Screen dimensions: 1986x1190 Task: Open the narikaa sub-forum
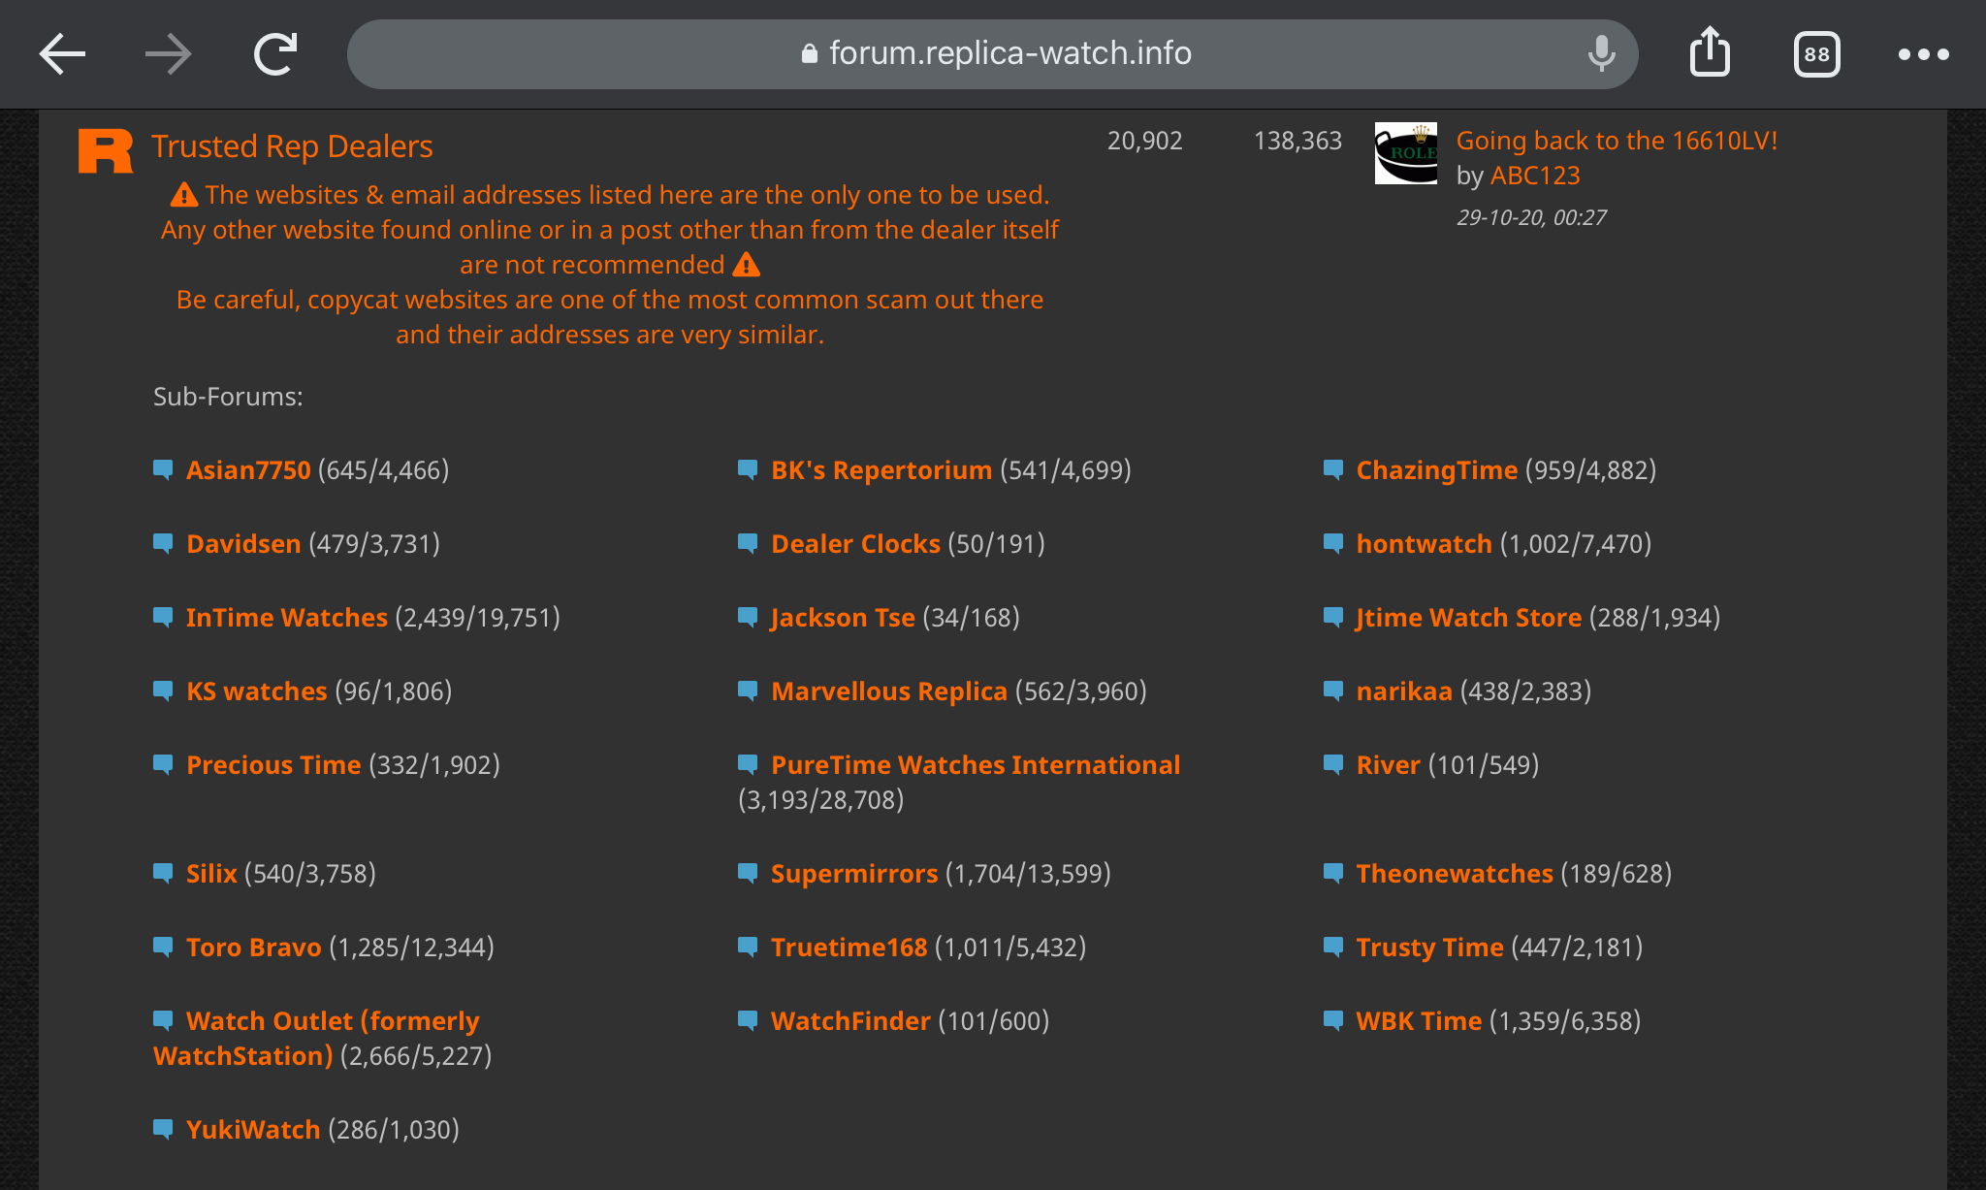point(1404,691)
